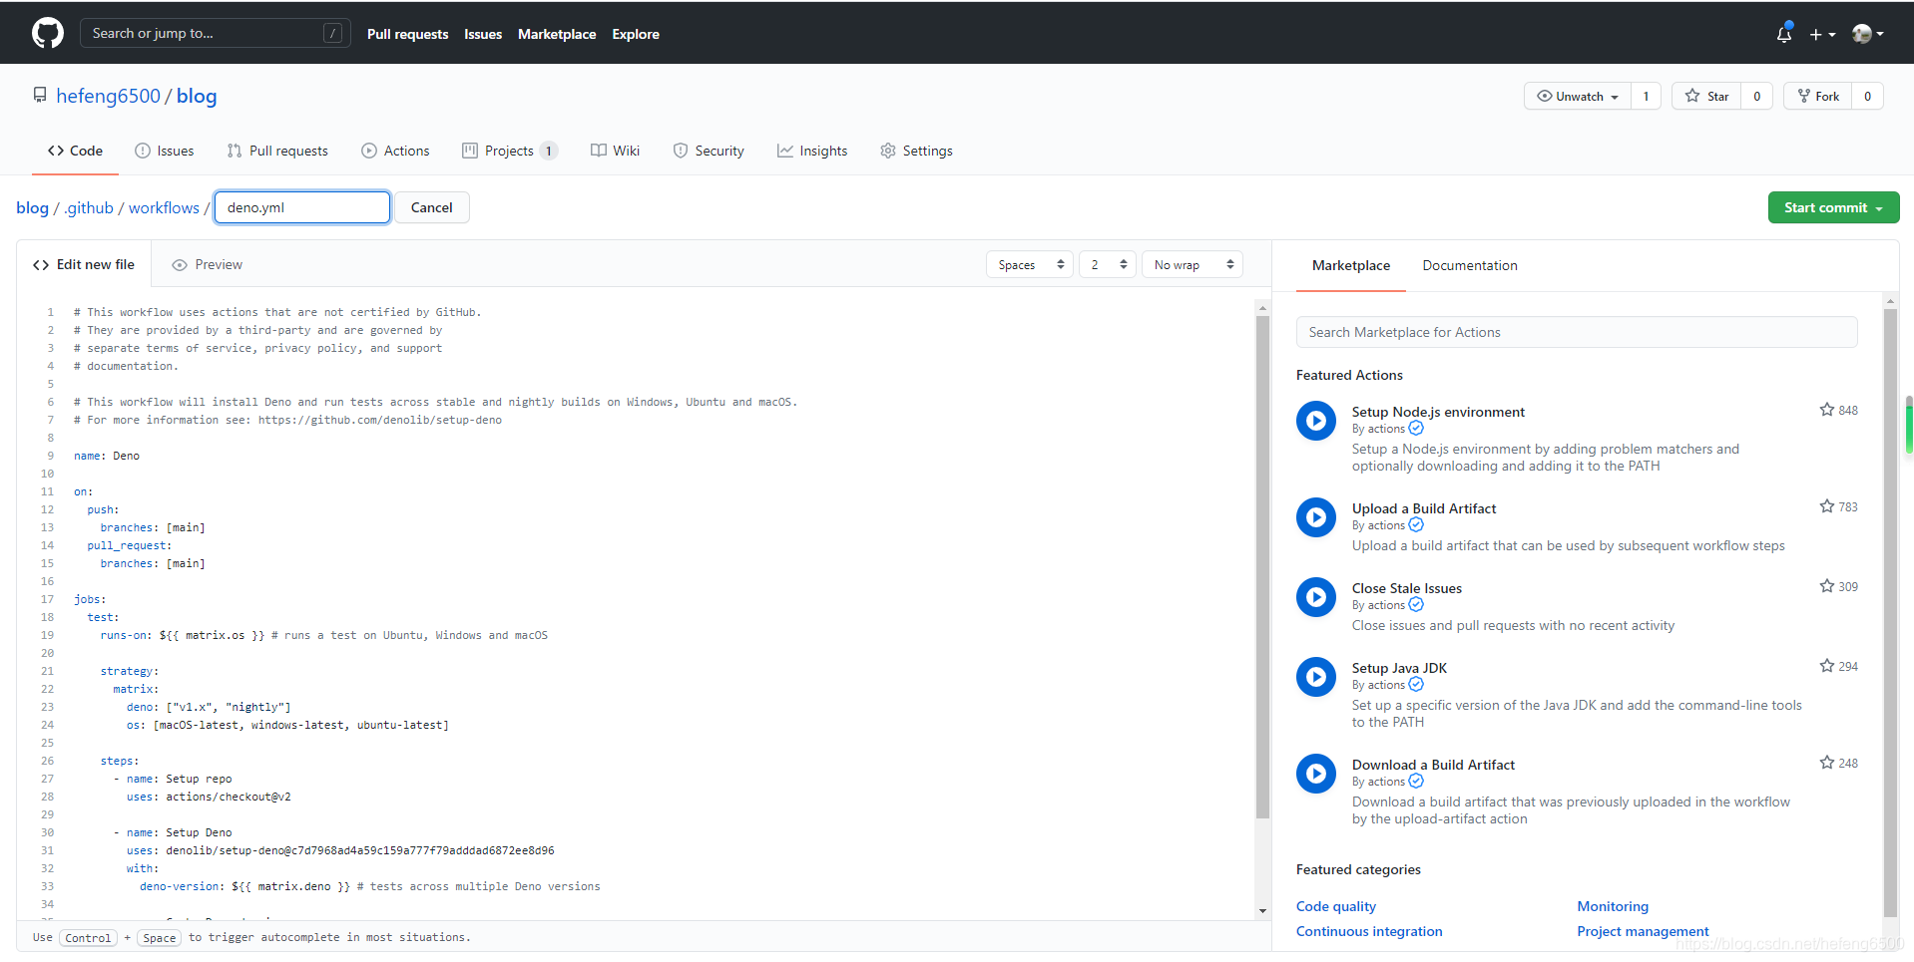Viewport: 1914px width, 962px height.
Task: Open the user avatar menu
Action: [x=1867, y=34]
